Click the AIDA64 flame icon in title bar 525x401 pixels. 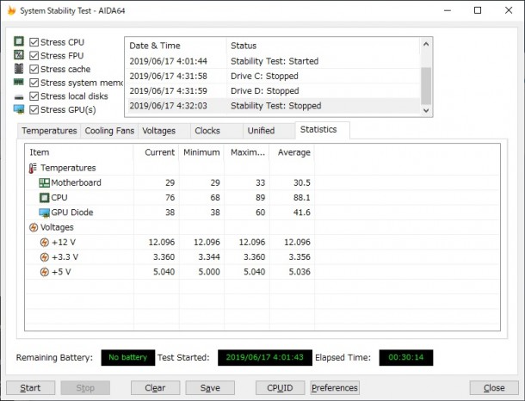[11, 10]
